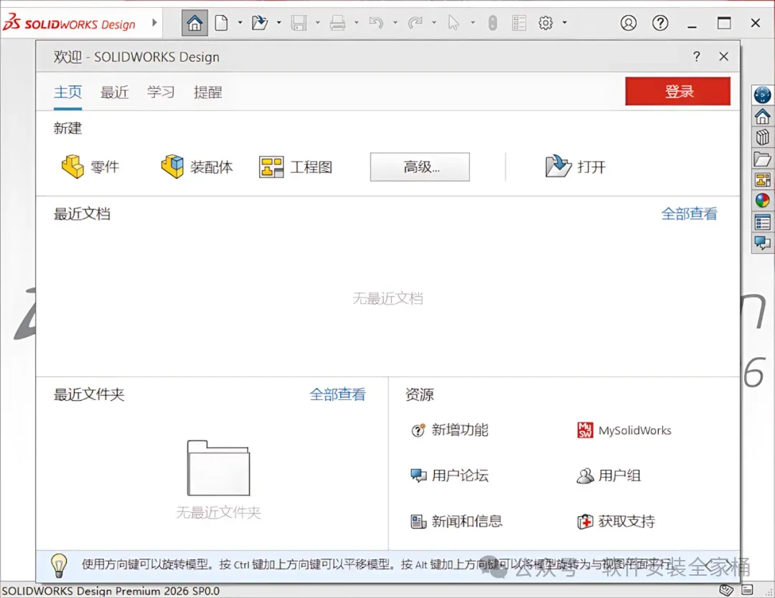
Task: Click the Save toolbar icon
Action: tap(299, 23)
